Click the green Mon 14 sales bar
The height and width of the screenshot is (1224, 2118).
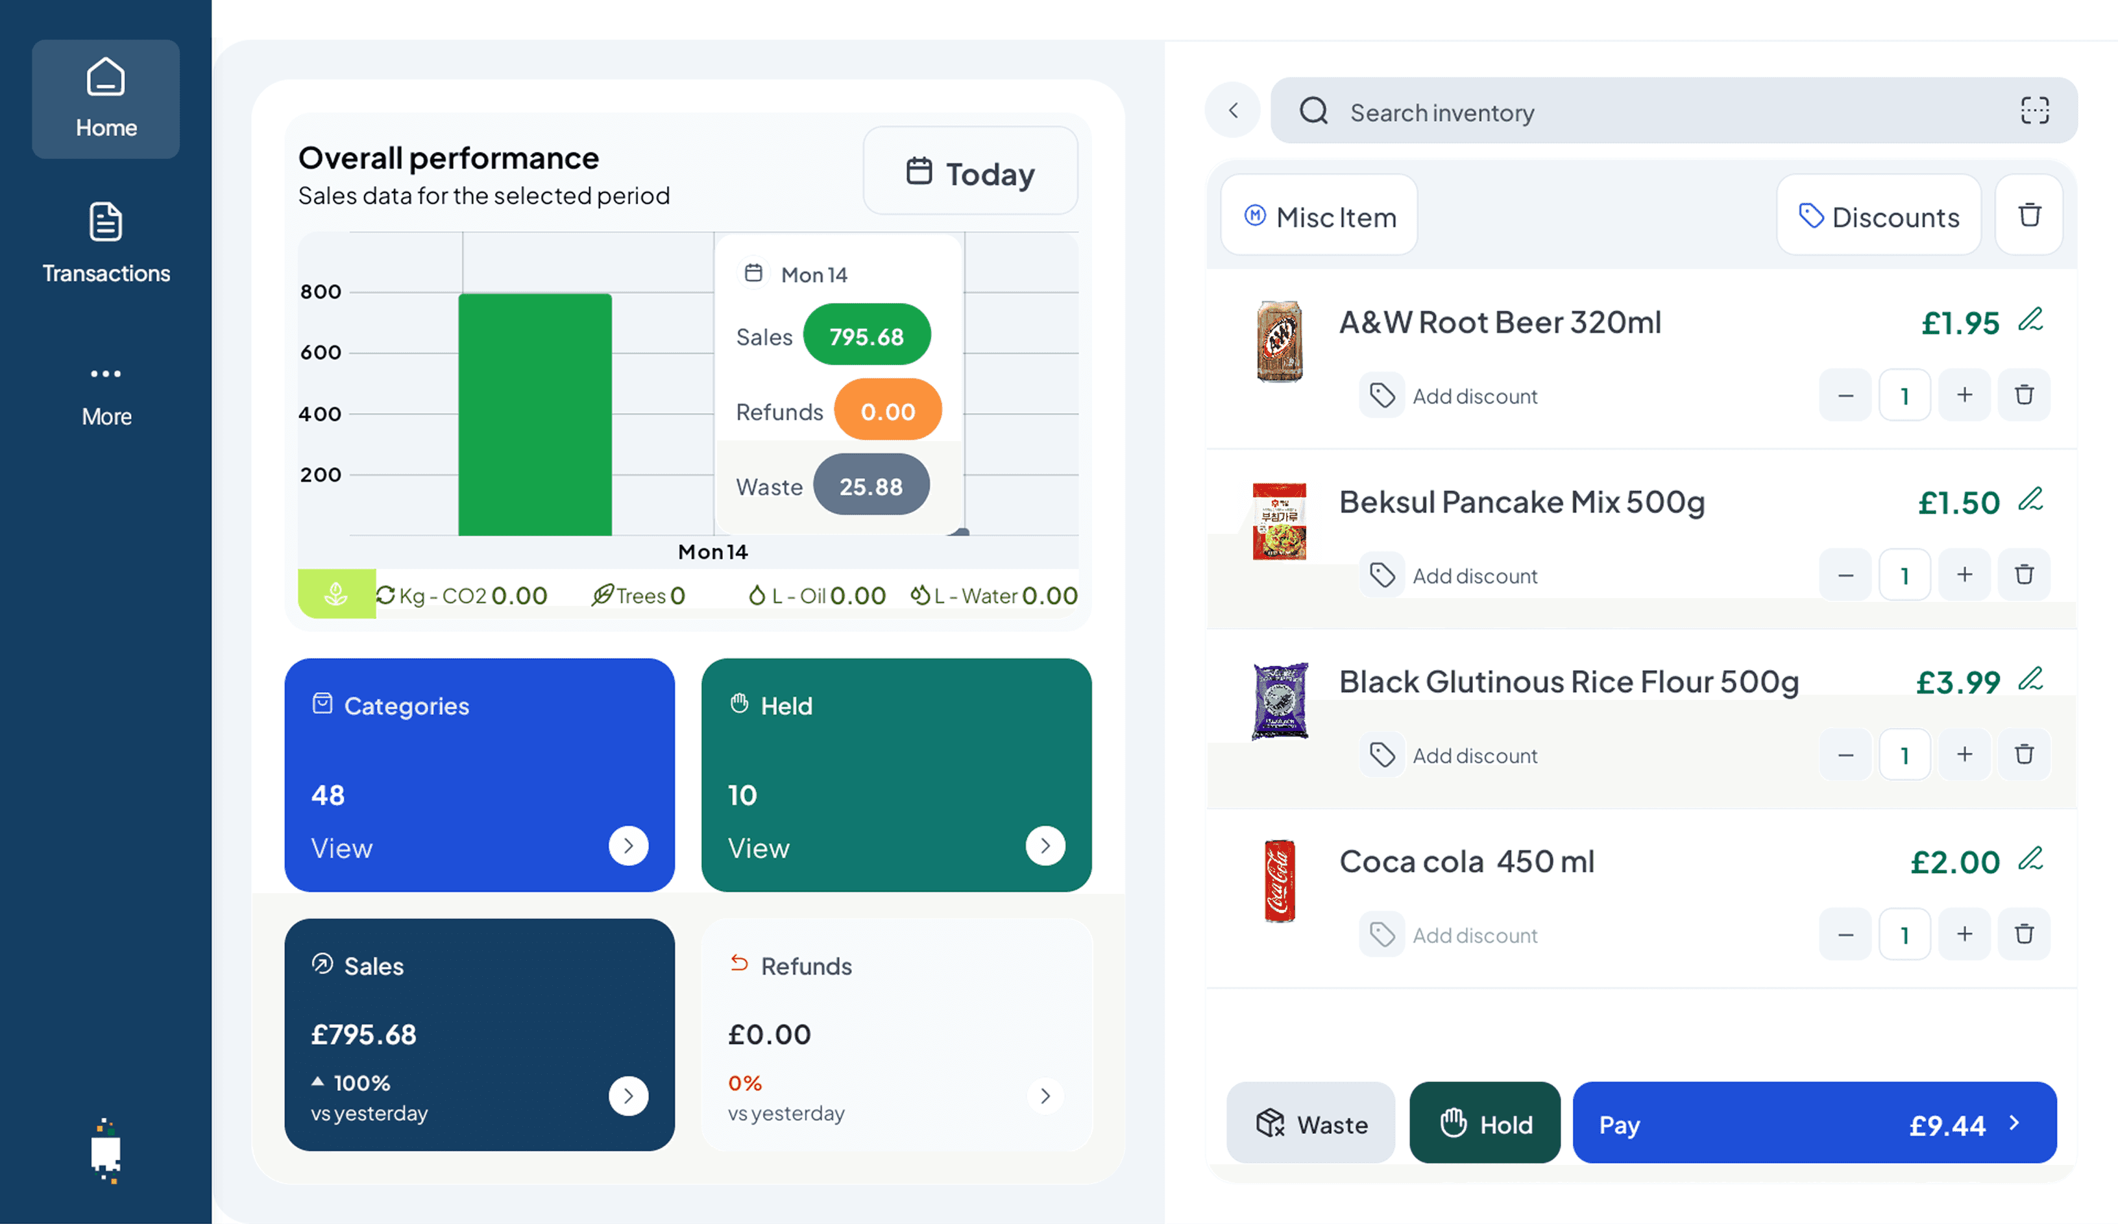pos(535,414)
